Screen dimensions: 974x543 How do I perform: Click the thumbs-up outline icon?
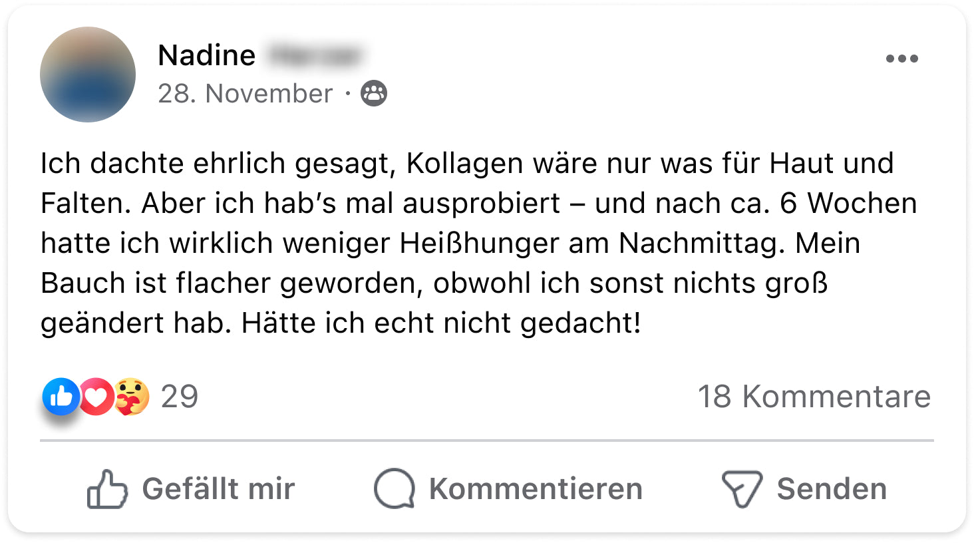click(x=106, y=489)
